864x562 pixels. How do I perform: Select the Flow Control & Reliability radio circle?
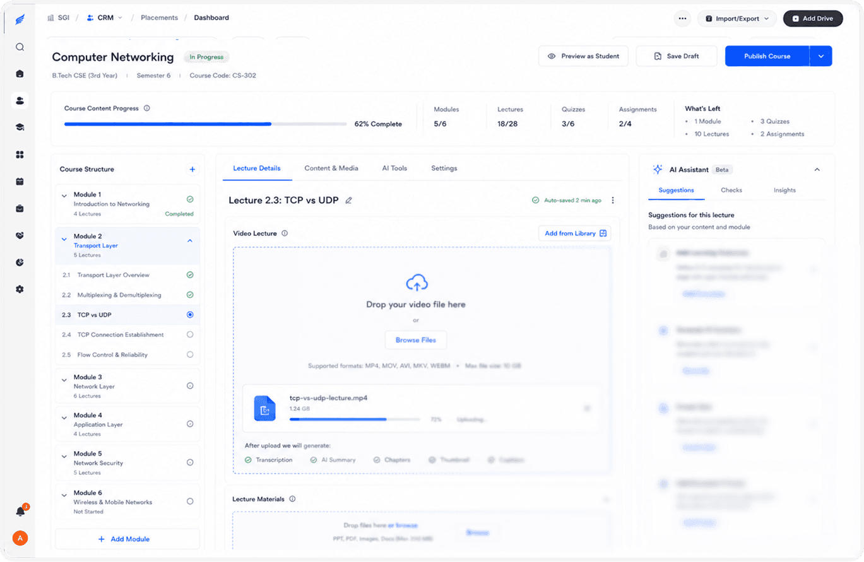click(190, 354)
